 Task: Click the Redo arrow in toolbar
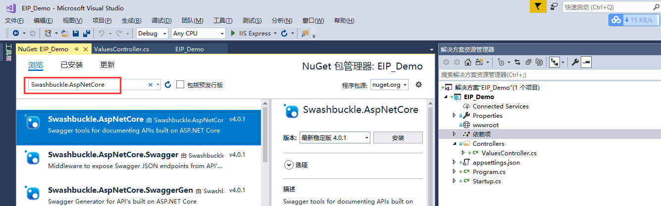(119, 34)
